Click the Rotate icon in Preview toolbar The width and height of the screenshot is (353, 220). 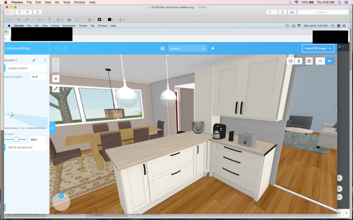coord(282,12)
